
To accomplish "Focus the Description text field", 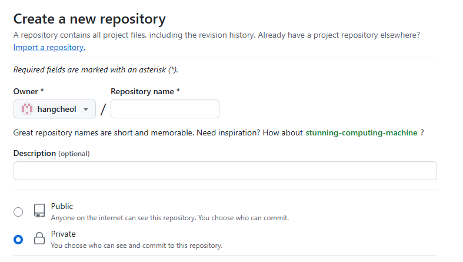I will pos(225,171).
